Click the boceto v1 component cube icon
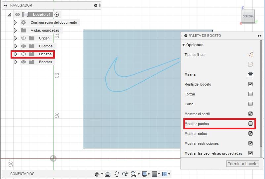This screenshot has height=179, width=265. coord(25,14)
